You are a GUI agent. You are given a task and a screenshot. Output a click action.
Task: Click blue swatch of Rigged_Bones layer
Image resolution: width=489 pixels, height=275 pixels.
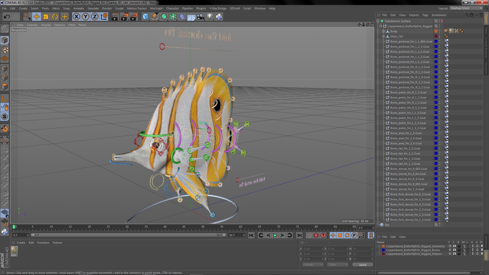coord(383,250)
